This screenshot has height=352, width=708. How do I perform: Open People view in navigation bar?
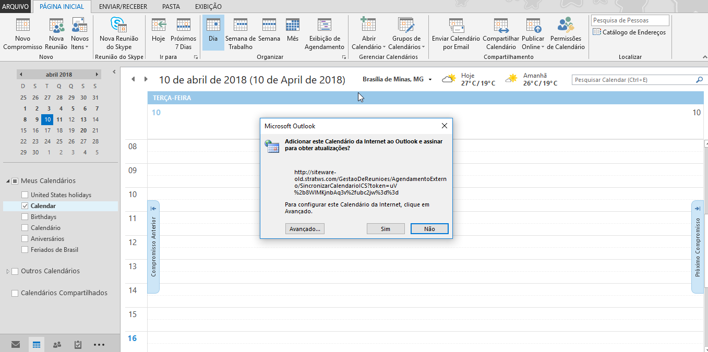click(57, 344)
